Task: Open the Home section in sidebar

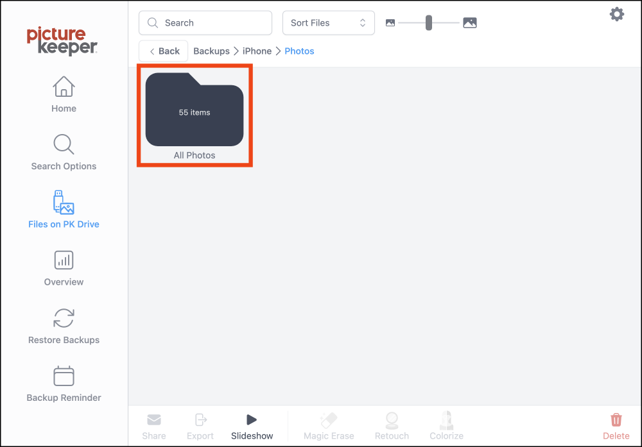Action: (64, 94)
